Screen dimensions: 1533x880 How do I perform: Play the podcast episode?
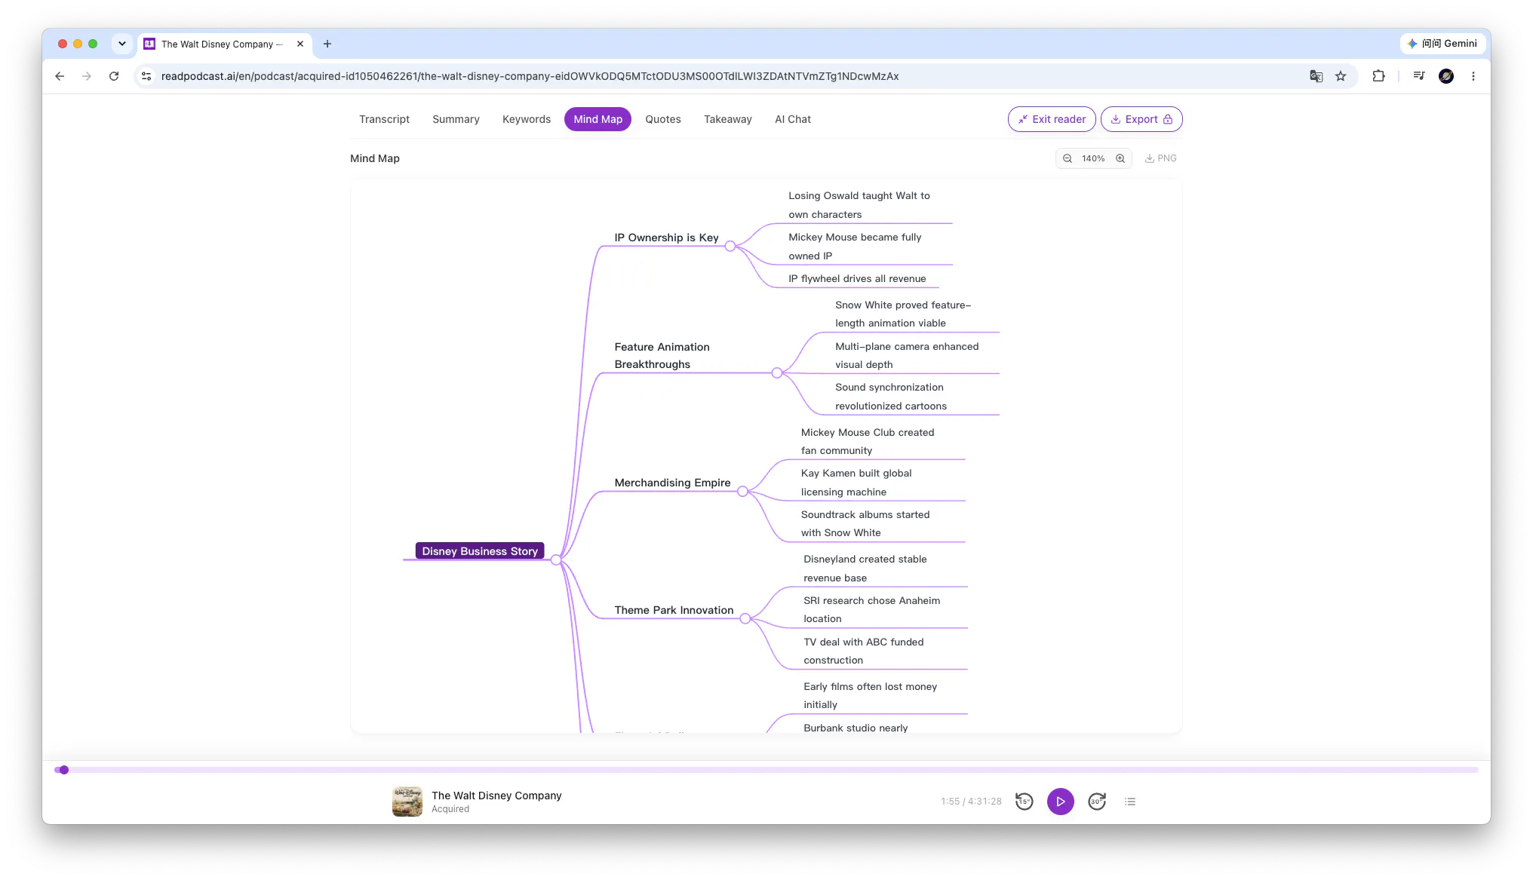tap(1060, 802)
